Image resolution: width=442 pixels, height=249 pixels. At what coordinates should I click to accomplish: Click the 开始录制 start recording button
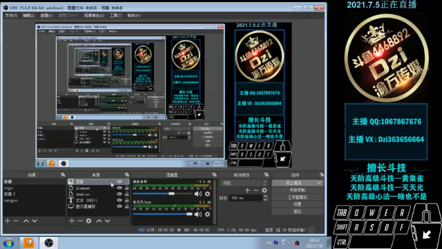(x=298, y=190)
